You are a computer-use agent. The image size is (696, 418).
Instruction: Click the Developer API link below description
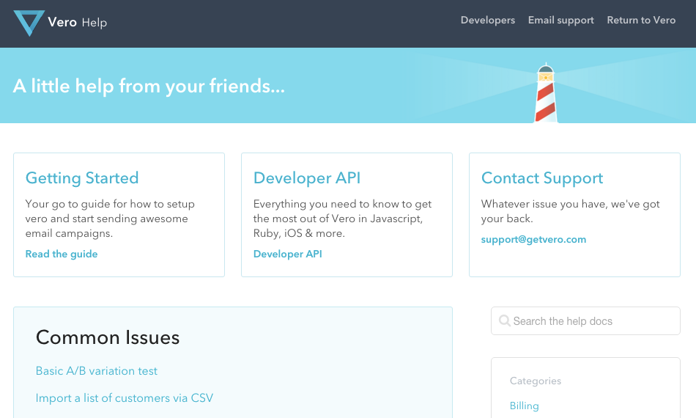click(287, 254)
